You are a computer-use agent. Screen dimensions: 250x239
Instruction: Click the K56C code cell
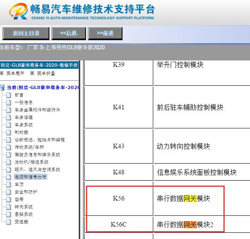[x=119, y=225]
